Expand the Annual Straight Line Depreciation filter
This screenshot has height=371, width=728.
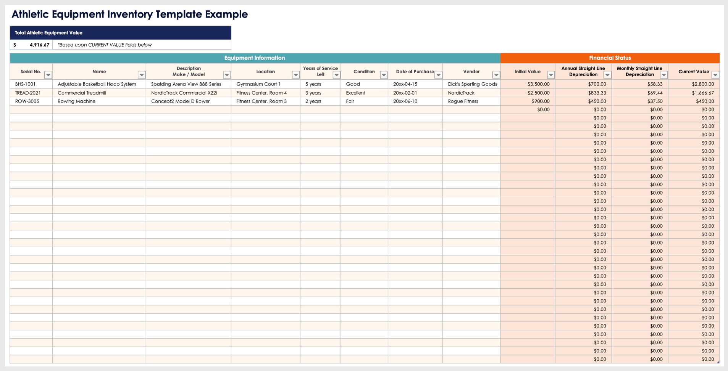click(x=607, y=75)
